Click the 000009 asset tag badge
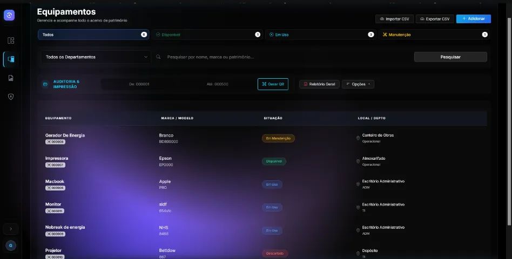The width and height of the screenshot is (512, 259). click(55, 234)
